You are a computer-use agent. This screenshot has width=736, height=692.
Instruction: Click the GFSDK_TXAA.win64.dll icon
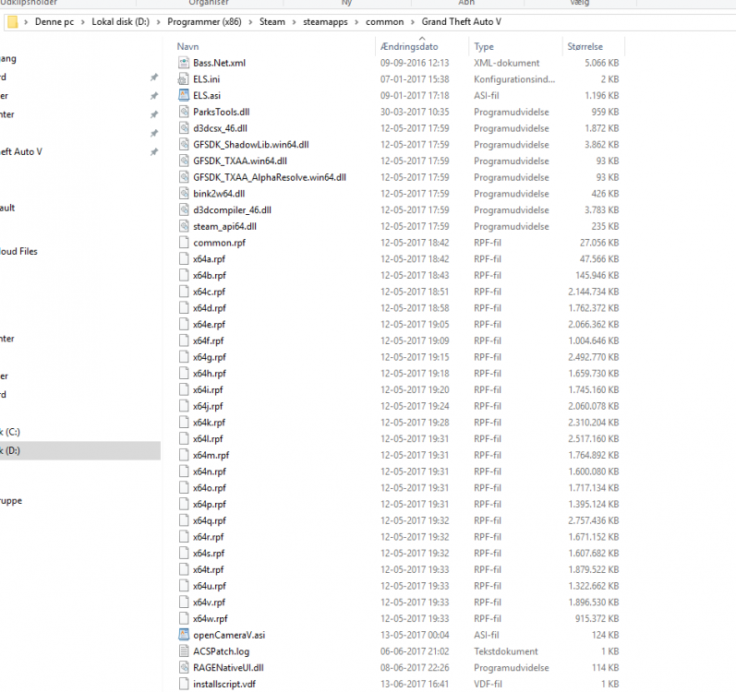pos(184,161)
